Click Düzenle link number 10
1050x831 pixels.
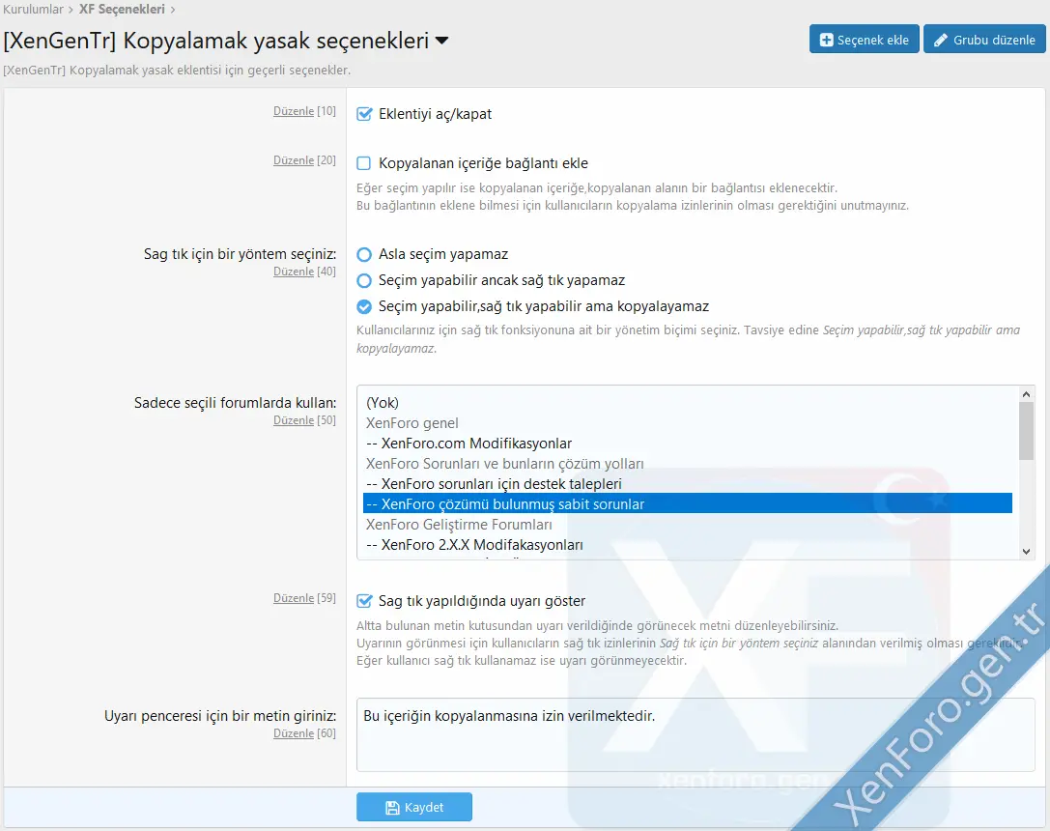[294, 110]
